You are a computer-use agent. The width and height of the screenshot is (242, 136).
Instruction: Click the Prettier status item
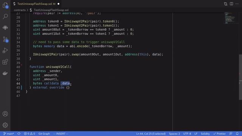tap(219, 134)
